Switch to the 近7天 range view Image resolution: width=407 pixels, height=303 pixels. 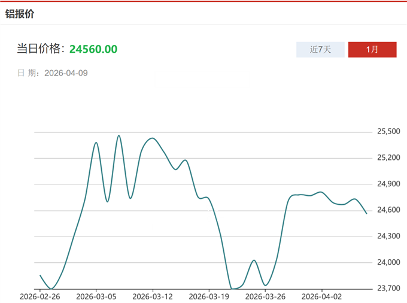point(320,50)
